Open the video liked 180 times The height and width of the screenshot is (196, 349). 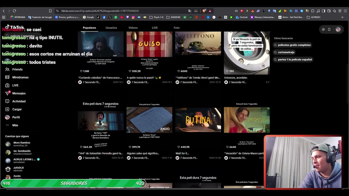coord(247,53)
